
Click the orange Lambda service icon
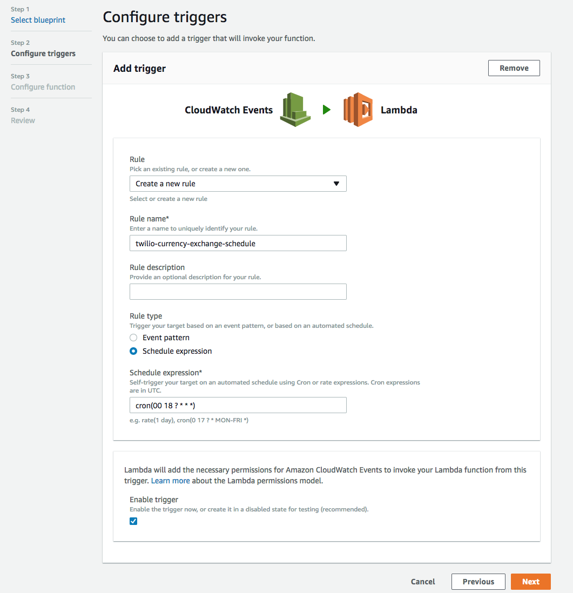pos(358,110)
